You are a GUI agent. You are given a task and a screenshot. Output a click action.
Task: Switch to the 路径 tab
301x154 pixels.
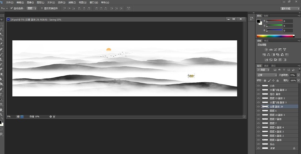273,66
